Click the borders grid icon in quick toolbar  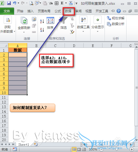tap(57, 3)
